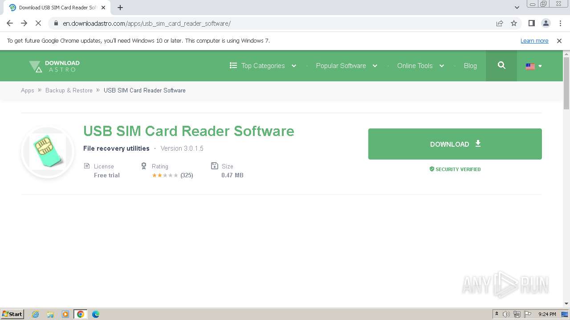Open Windows Media Player from taskbar
The width and height of the screenshot is (570, 320).
65,314
